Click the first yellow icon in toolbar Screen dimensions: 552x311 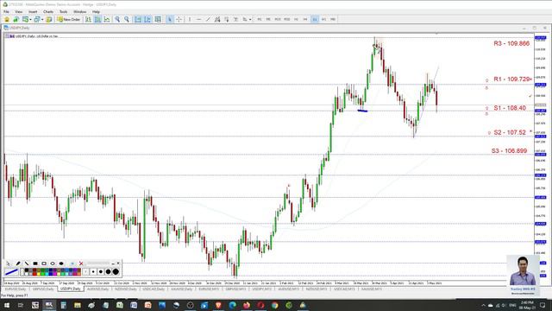pos(7,19)
